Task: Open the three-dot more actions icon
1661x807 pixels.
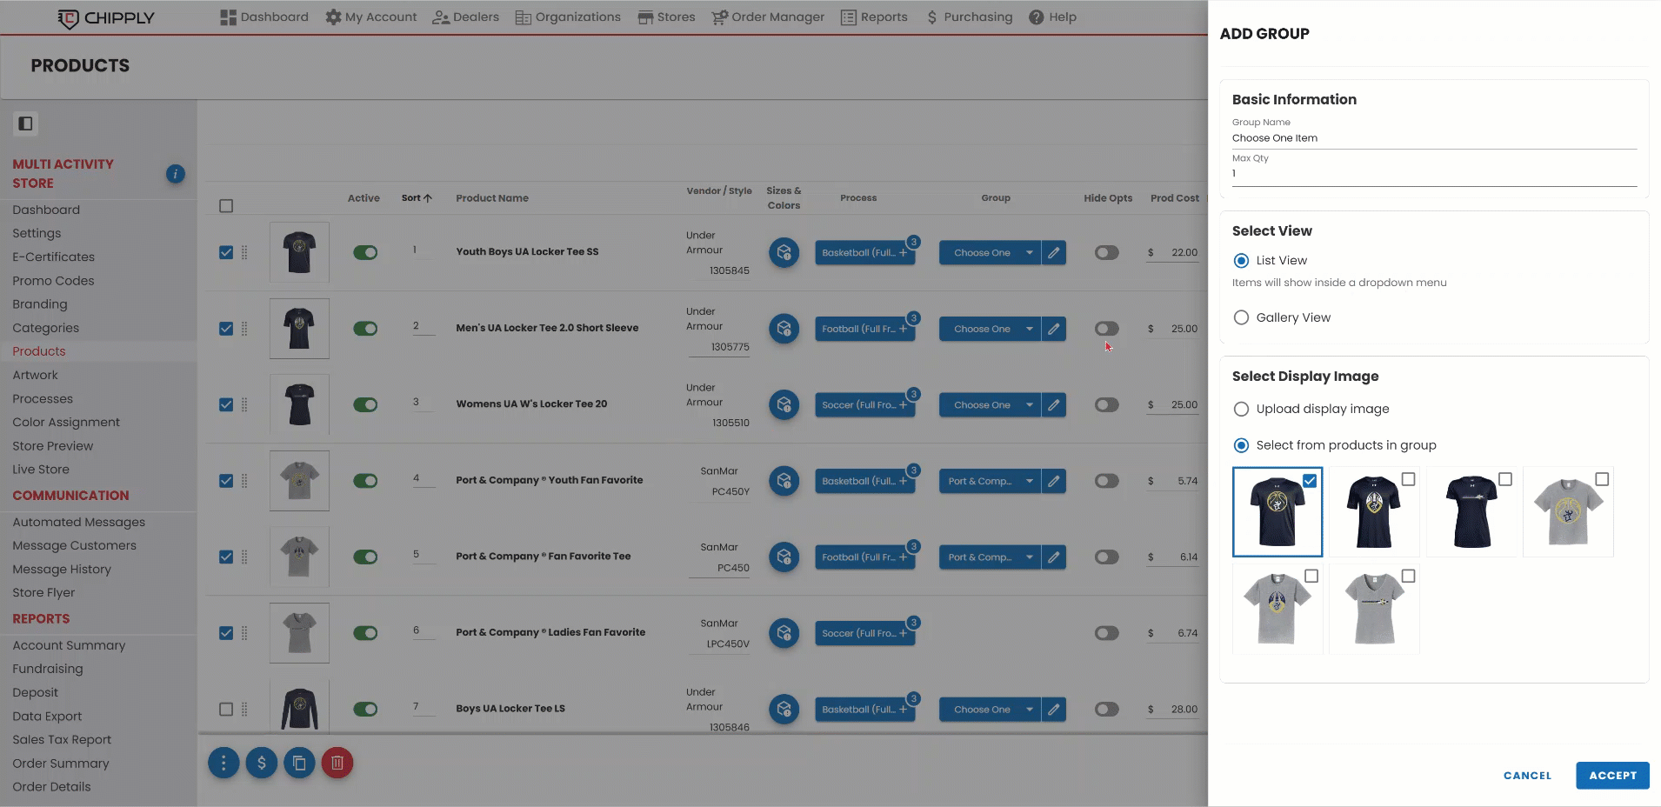Action: (223, 763)
